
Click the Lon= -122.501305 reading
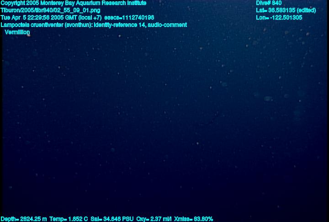tap(279, 18)
